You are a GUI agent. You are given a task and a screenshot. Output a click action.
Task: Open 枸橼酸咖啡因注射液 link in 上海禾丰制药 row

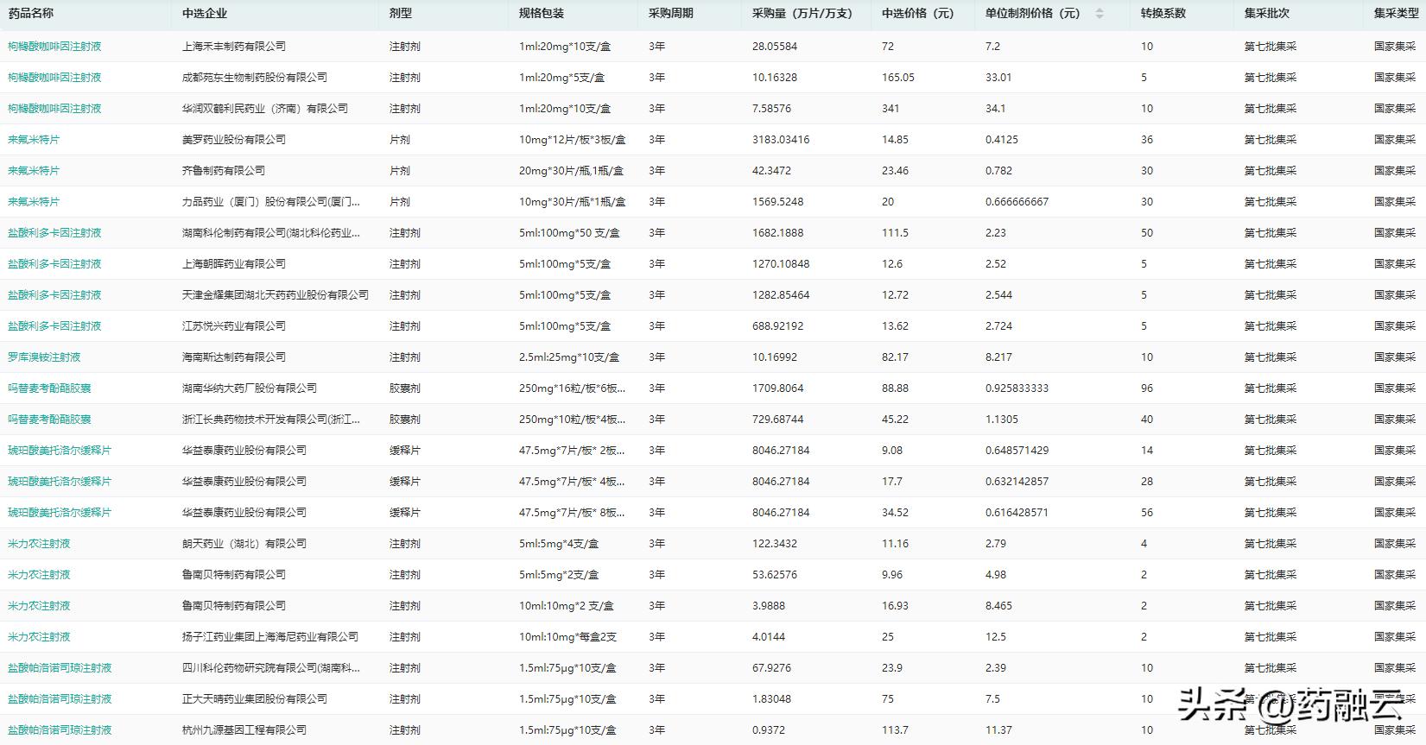(x=54, y=47)
